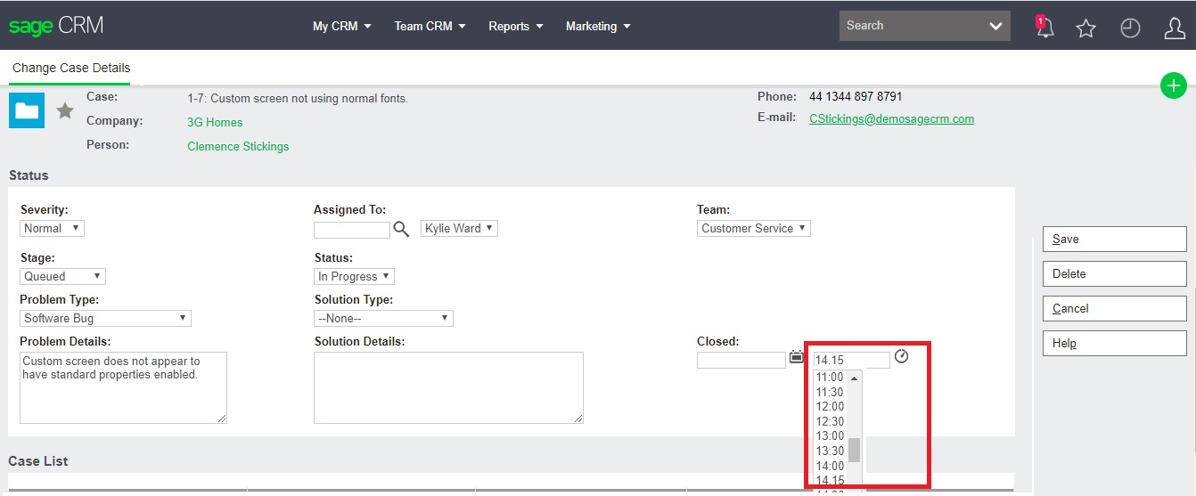
Task: Open the favorites star in top bar
Action: coord(1085,28)
